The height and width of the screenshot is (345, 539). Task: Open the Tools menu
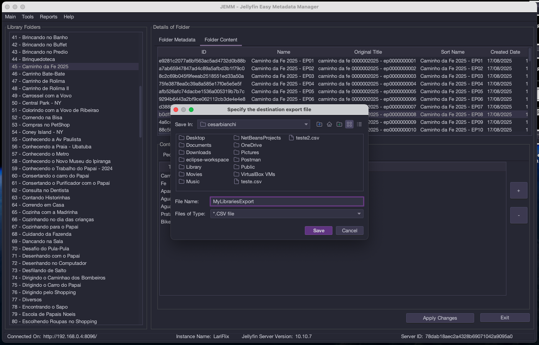[x=28, y=17]
